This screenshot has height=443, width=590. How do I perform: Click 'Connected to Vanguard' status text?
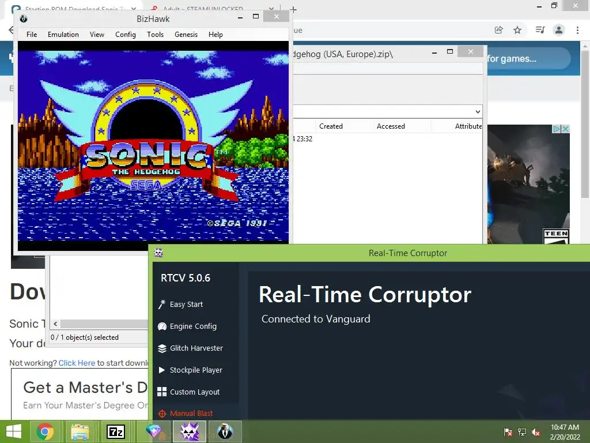[x=316, y=318]
